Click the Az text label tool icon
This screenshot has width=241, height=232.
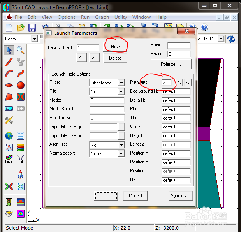[x=9, y=109]
